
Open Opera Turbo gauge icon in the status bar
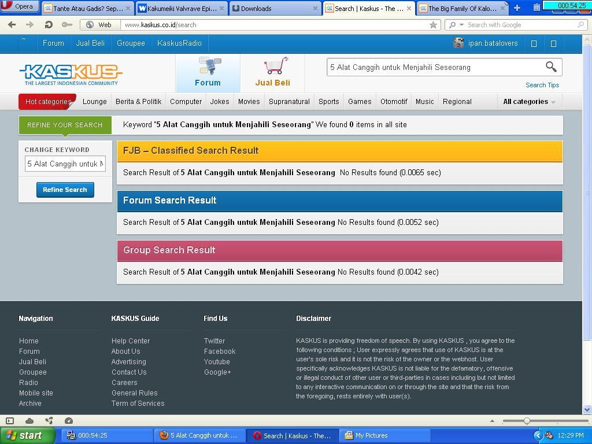coord(69,421)
